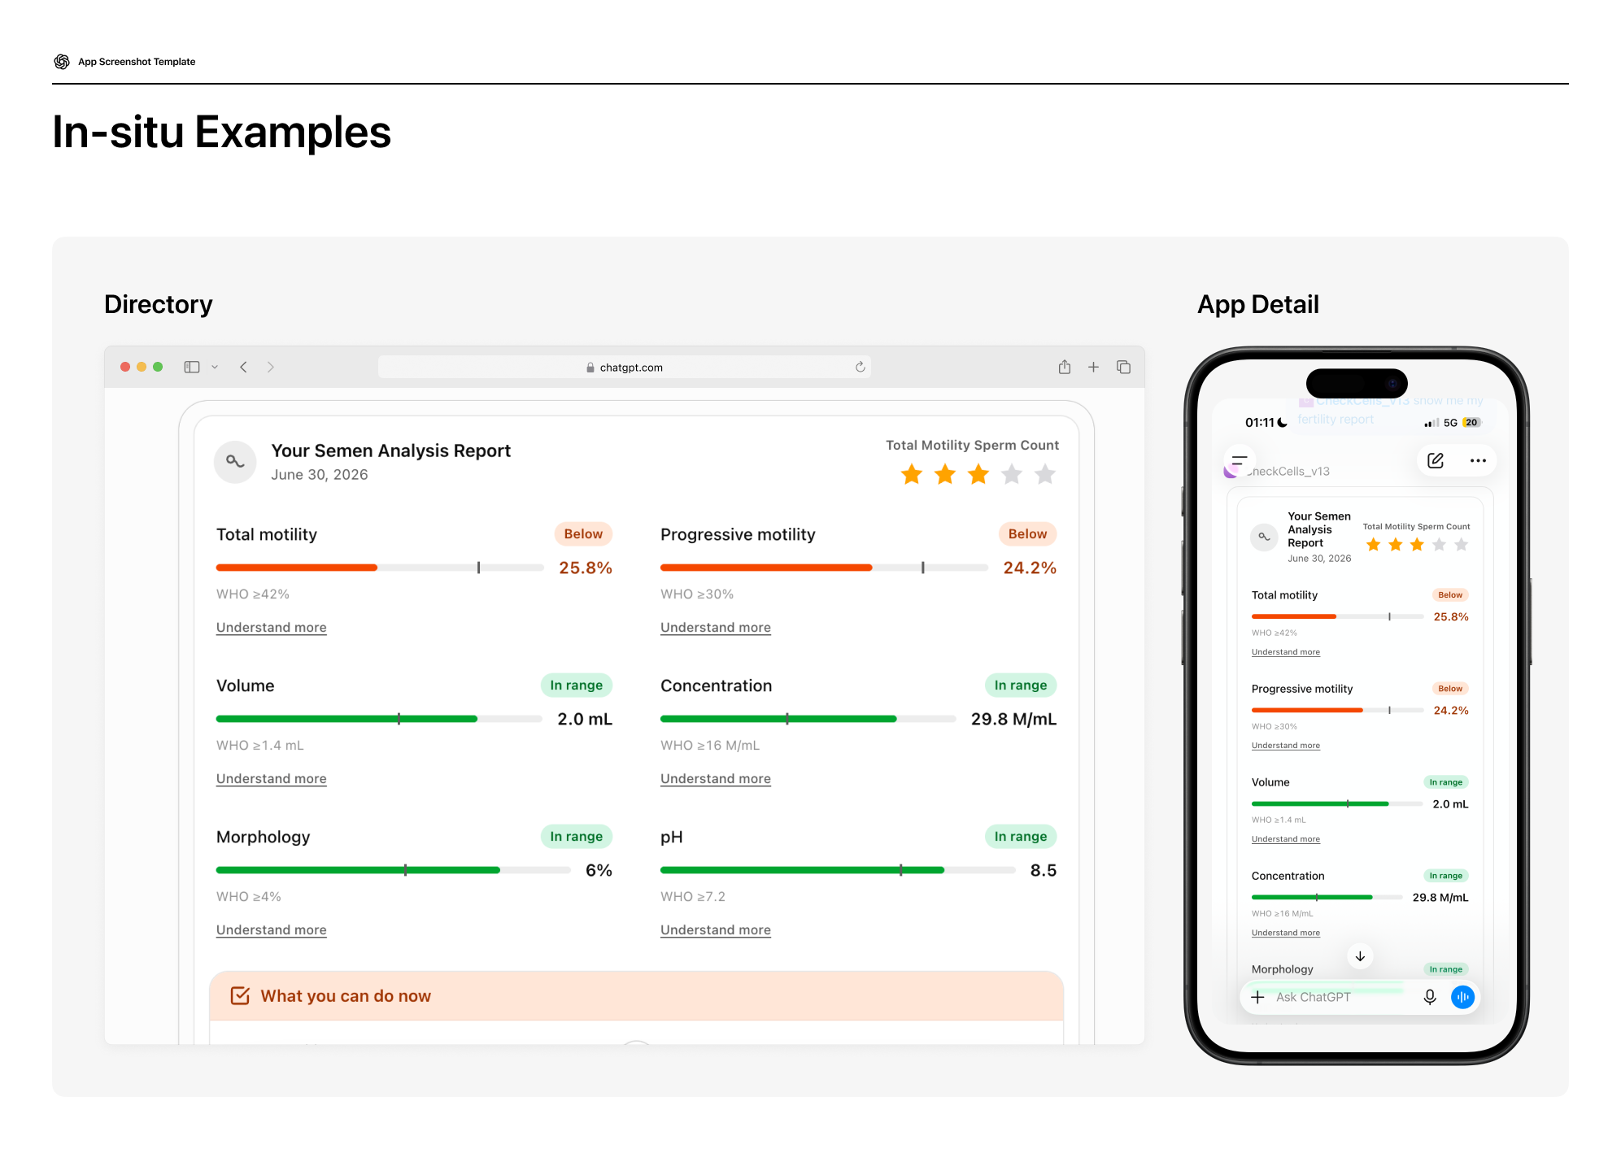1621x1149 pixels.
Task: Select the third star in the browser report rating
Action: (978, 474)
